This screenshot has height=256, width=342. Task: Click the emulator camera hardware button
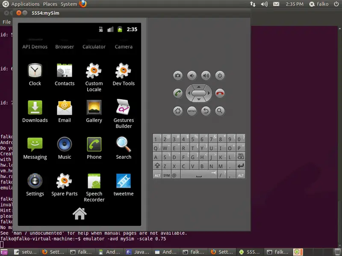(x=178, y=76)
